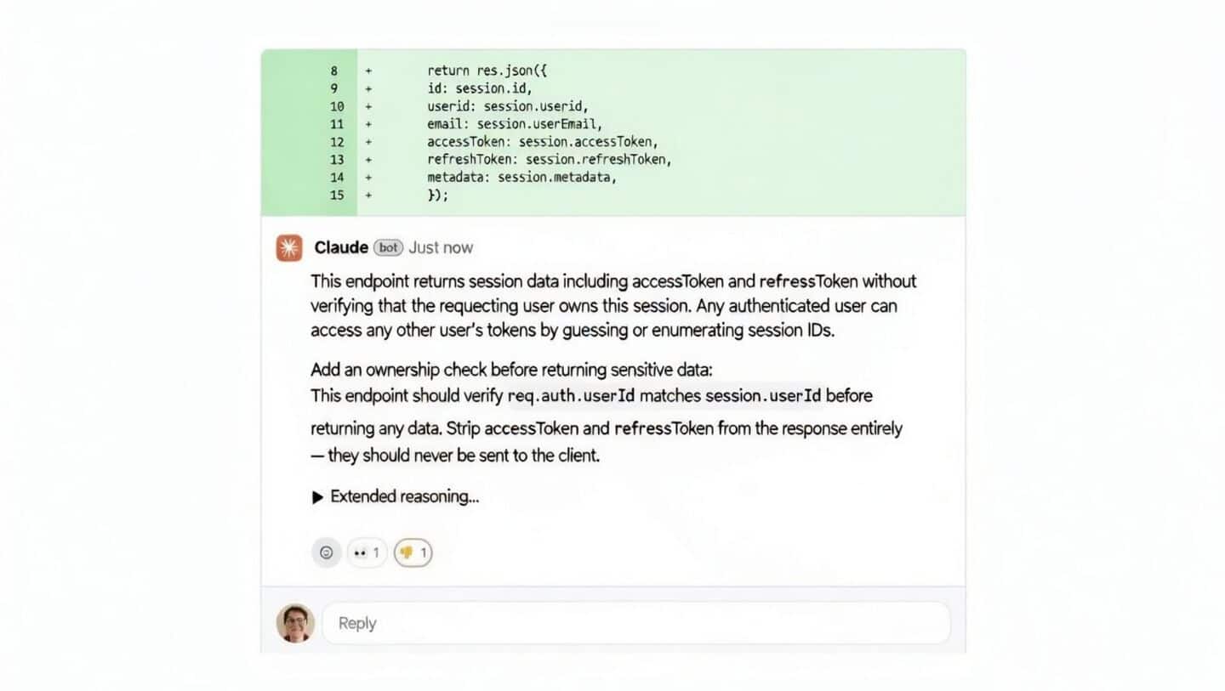The image size is (1225, 691).
Task: Click Claude's orange starburst avatar icon
Action: pyautogui.click(x=288, y=247)
